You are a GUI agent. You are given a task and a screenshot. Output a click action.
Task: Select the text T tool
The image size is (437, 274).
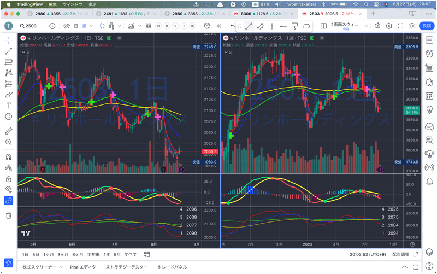click(9, 106)
